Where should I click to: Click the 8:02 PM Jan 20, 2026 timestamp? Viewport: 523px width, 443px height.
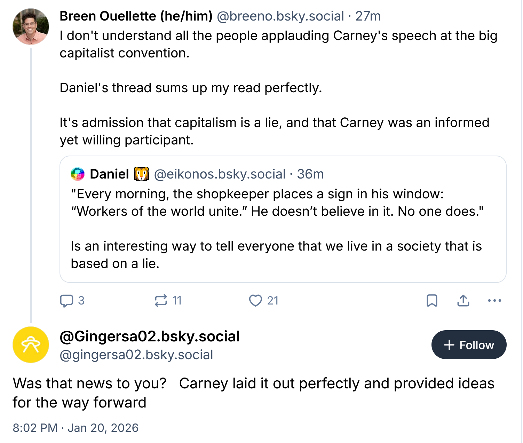pos(76,428)
